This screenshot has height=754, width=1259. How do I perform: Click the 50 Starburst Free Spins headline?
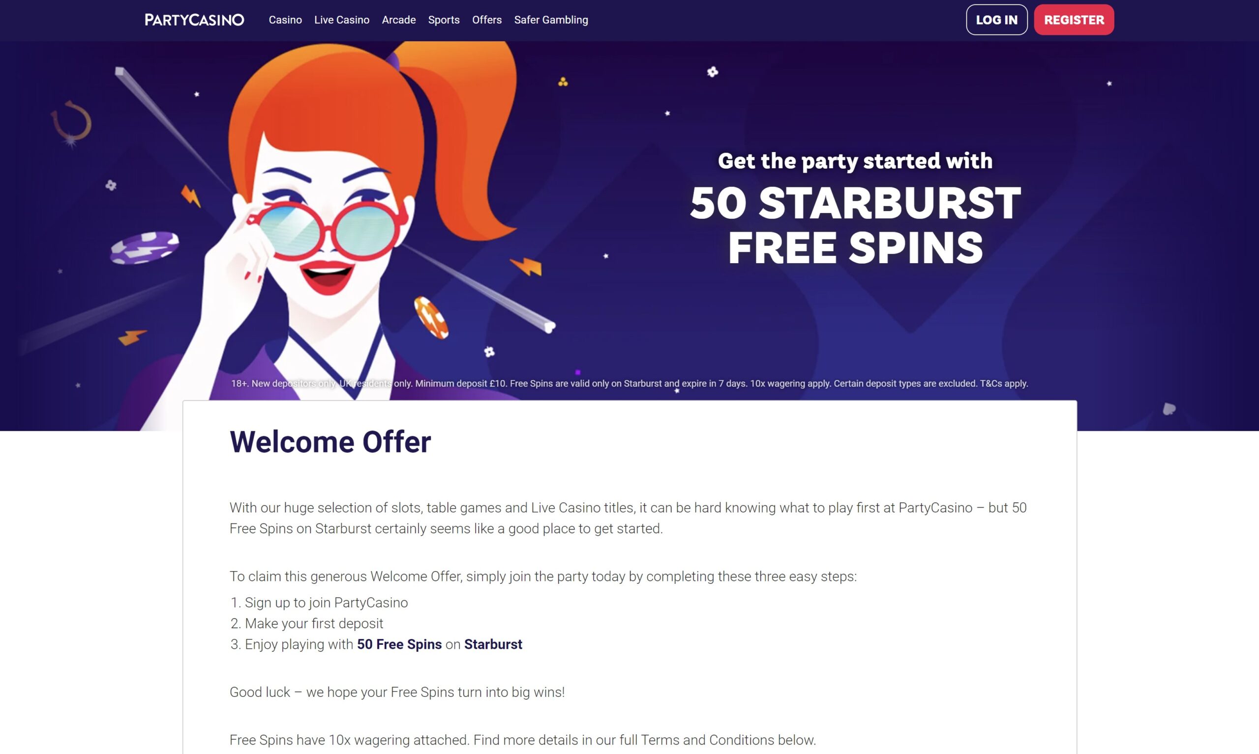[855, 225]
